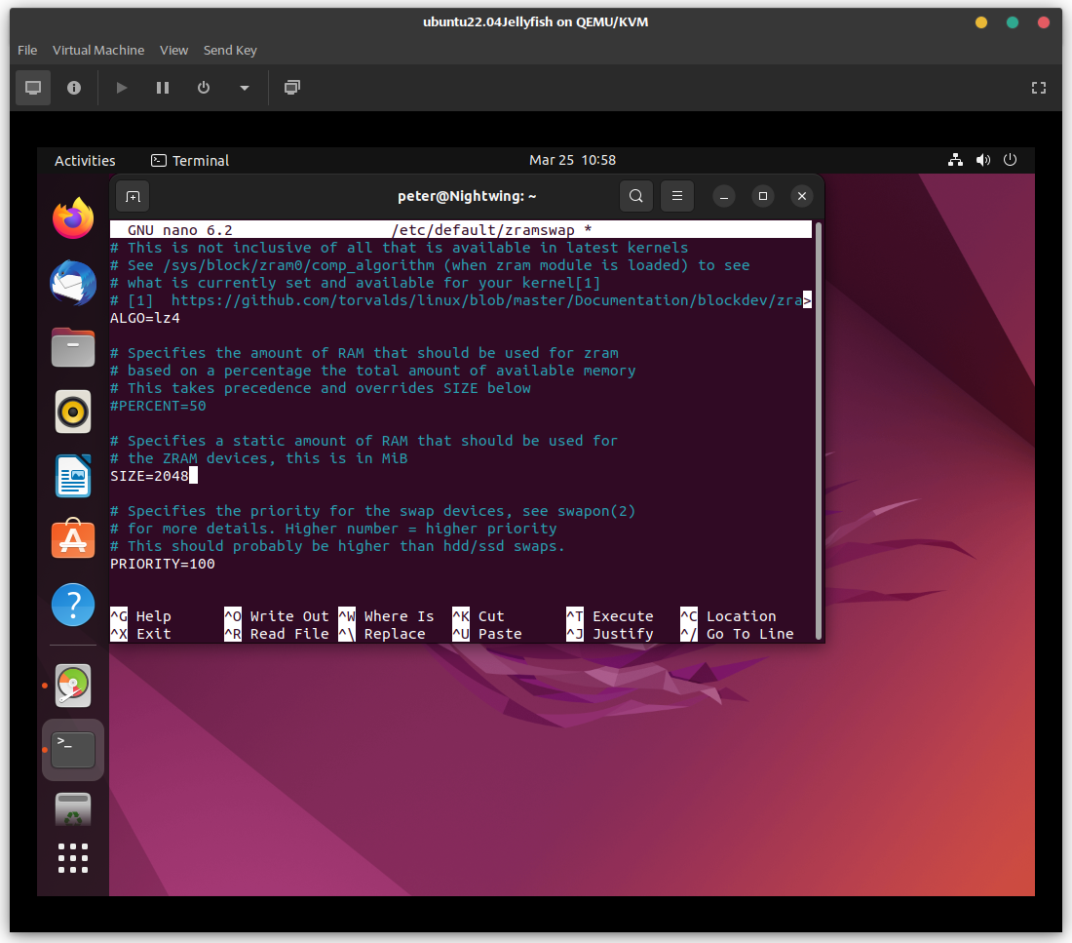The image size is (1072, 943).
Task: Open the terminal hamburger menu
Action: (676, 196)
